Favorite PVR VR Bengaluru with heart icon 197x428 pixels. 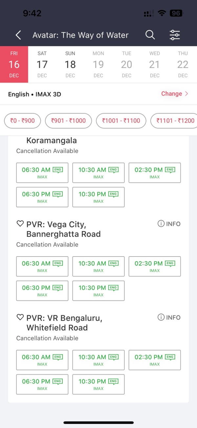click(20, 318)
